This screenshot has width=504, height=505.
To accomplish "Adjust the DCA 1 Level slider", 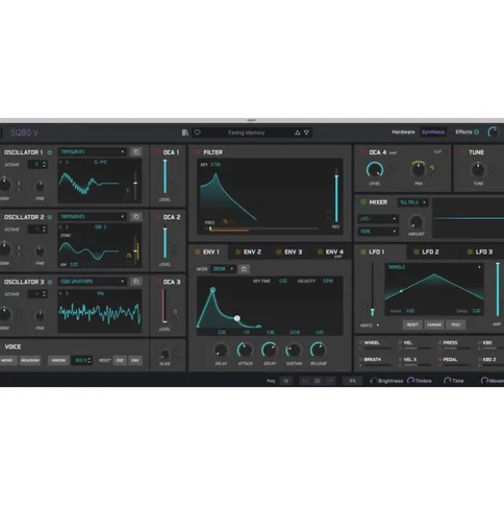I will 165,177.
